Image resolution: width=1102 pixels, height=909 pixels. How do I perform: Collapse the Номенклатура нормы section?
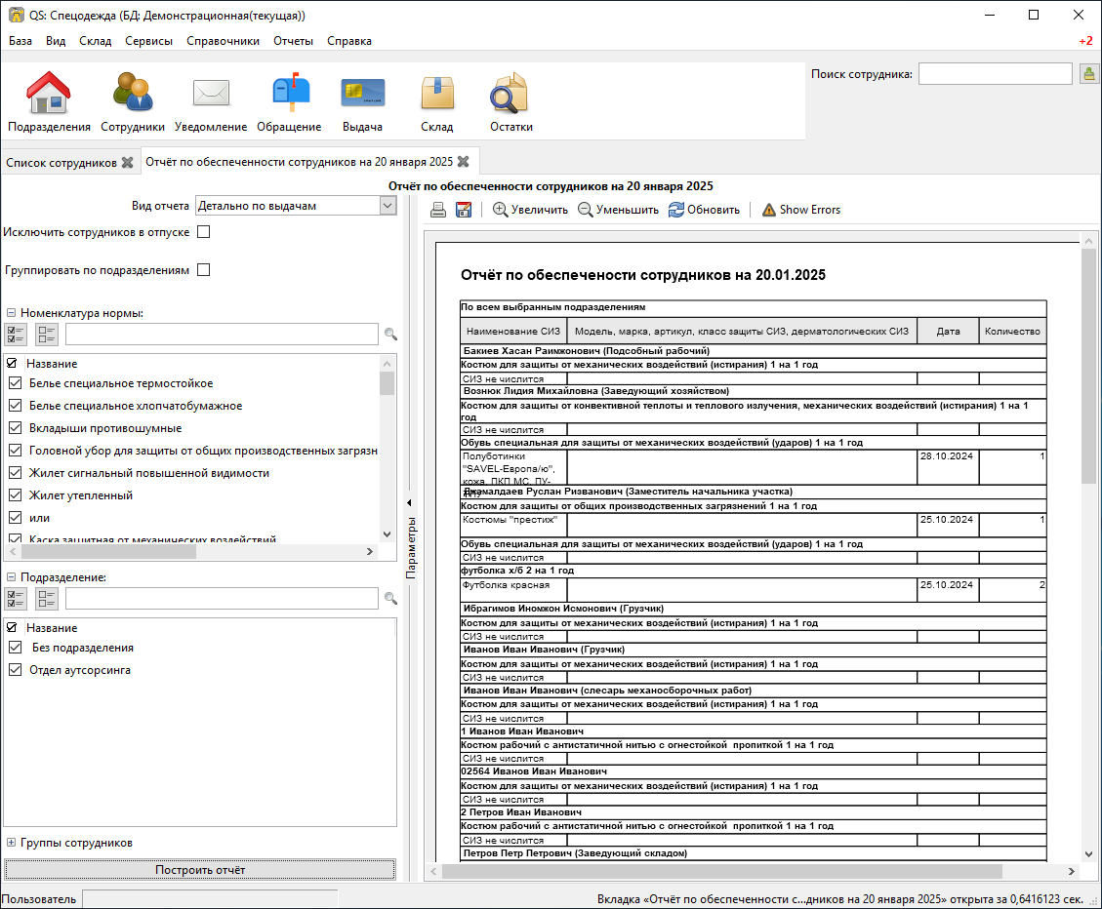[x=11, y=313]
